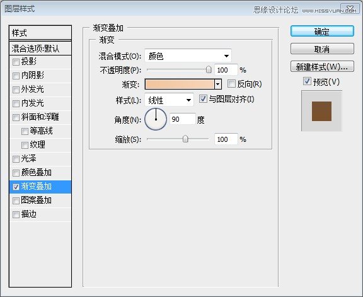Select the 等高线 sub-entry

(40, 131)
